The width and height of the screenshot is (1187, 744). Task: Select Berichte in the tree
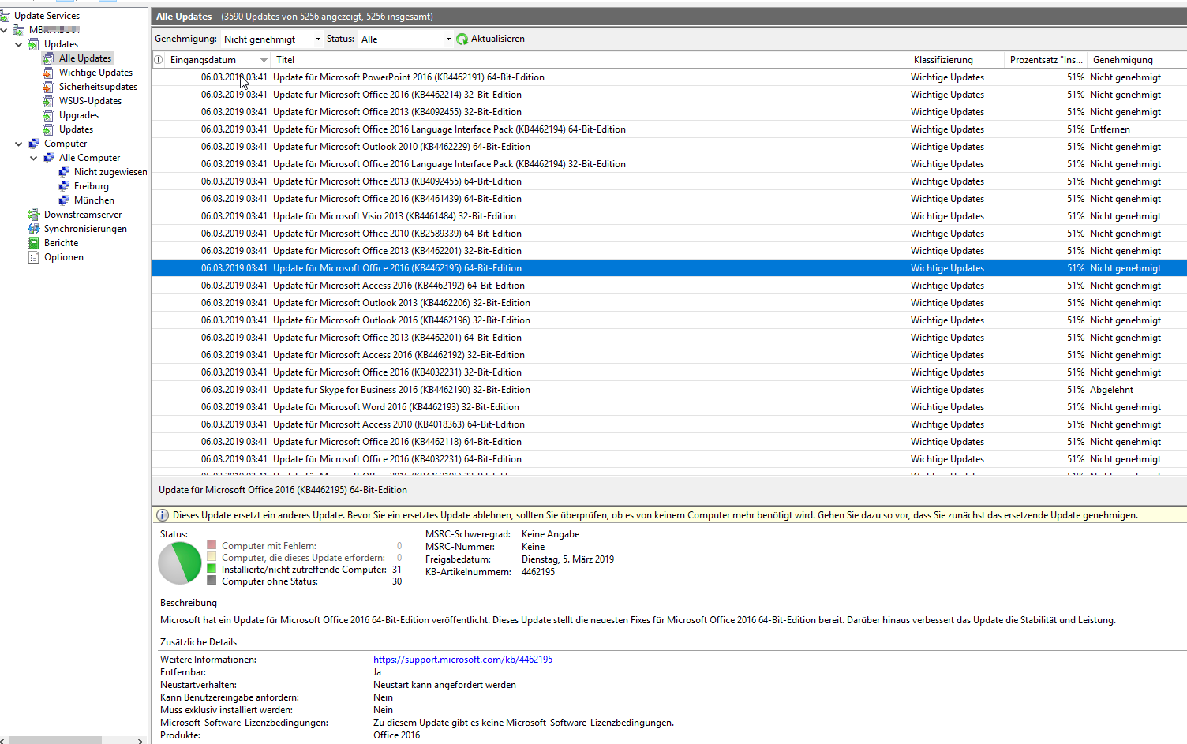point(61,243)
